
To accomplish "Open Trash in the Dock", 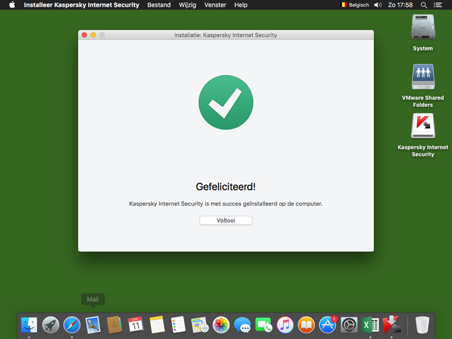I will tap(423, 325).
